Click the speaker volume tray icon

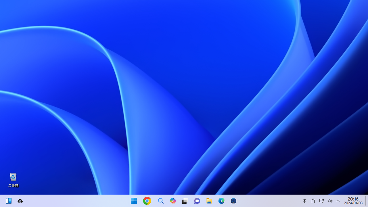330,201
